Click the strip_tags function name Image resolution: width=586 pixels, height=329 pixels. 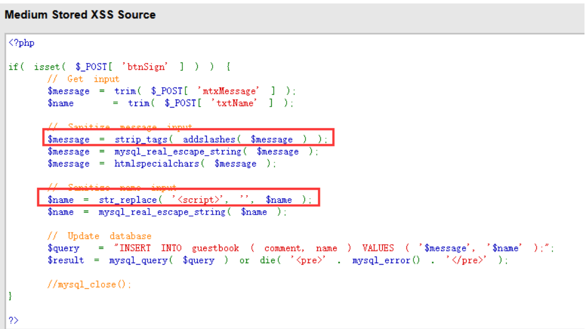click(x=141, y=139)
